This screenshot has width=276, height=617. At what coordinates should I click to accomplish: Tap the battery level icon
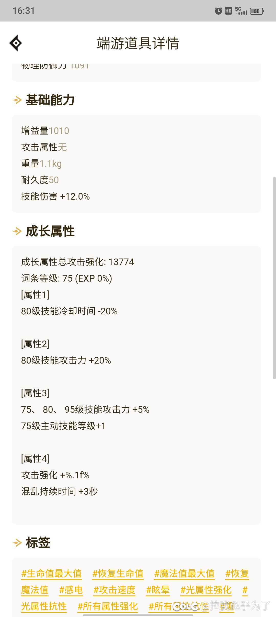pos(257,11)
